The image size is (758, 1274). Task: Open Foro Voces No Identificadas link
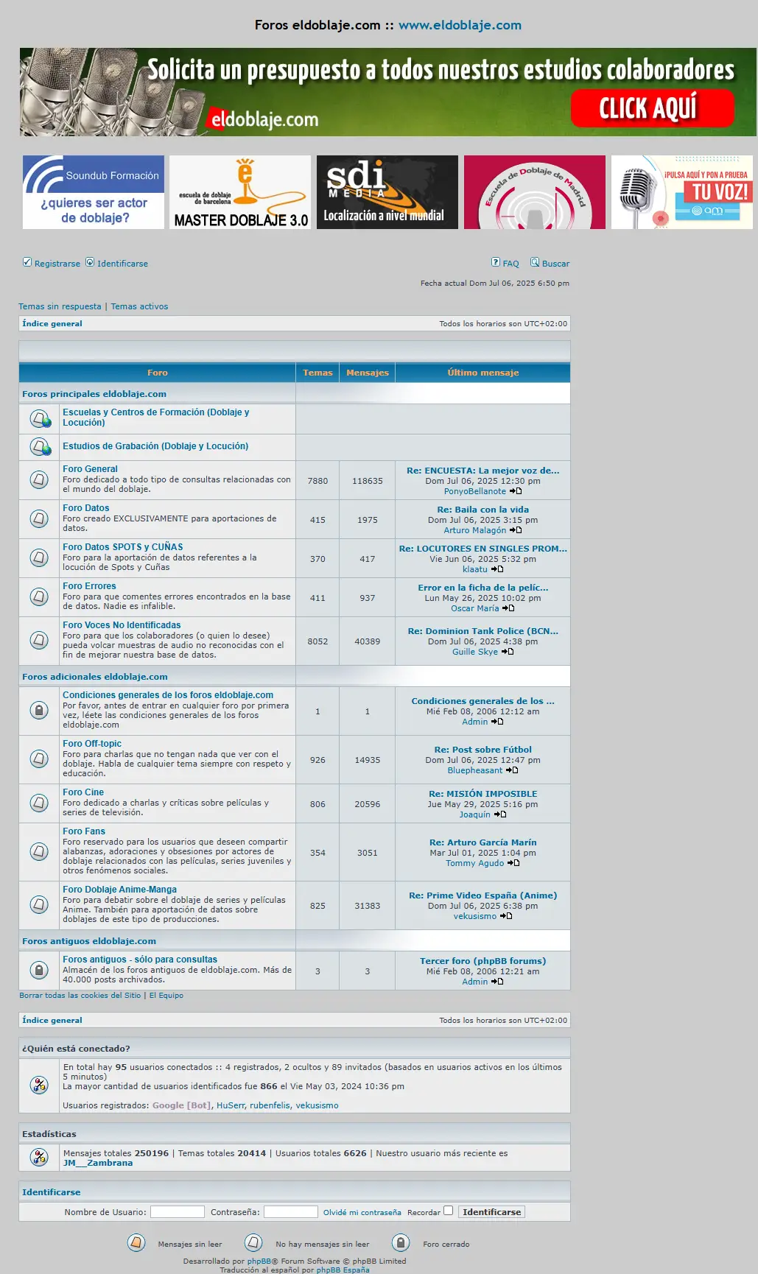122,625
